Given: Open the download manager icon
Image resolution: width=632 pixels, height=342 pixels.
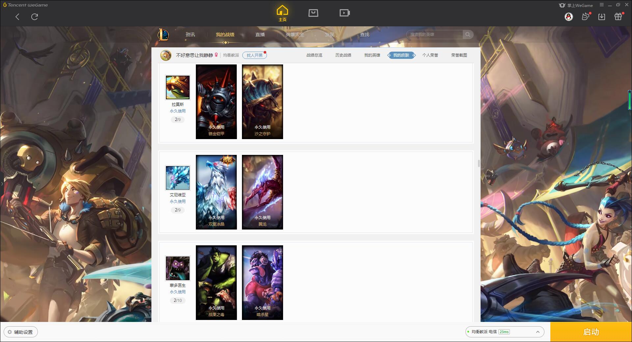Looking at the screenshot, I should point(602,16).
